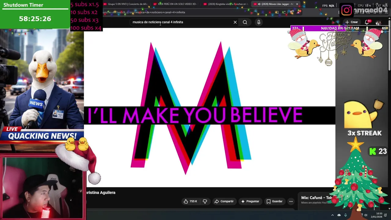
Task: Click the browser address bar URL
Action: [x=144, y=12]
